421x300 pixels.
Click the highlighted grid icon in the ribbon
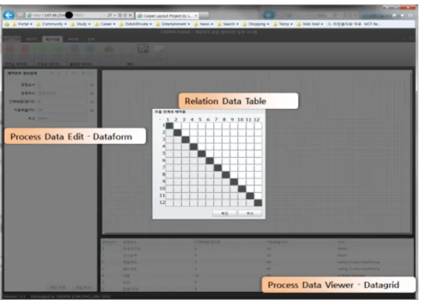[143, 49]
